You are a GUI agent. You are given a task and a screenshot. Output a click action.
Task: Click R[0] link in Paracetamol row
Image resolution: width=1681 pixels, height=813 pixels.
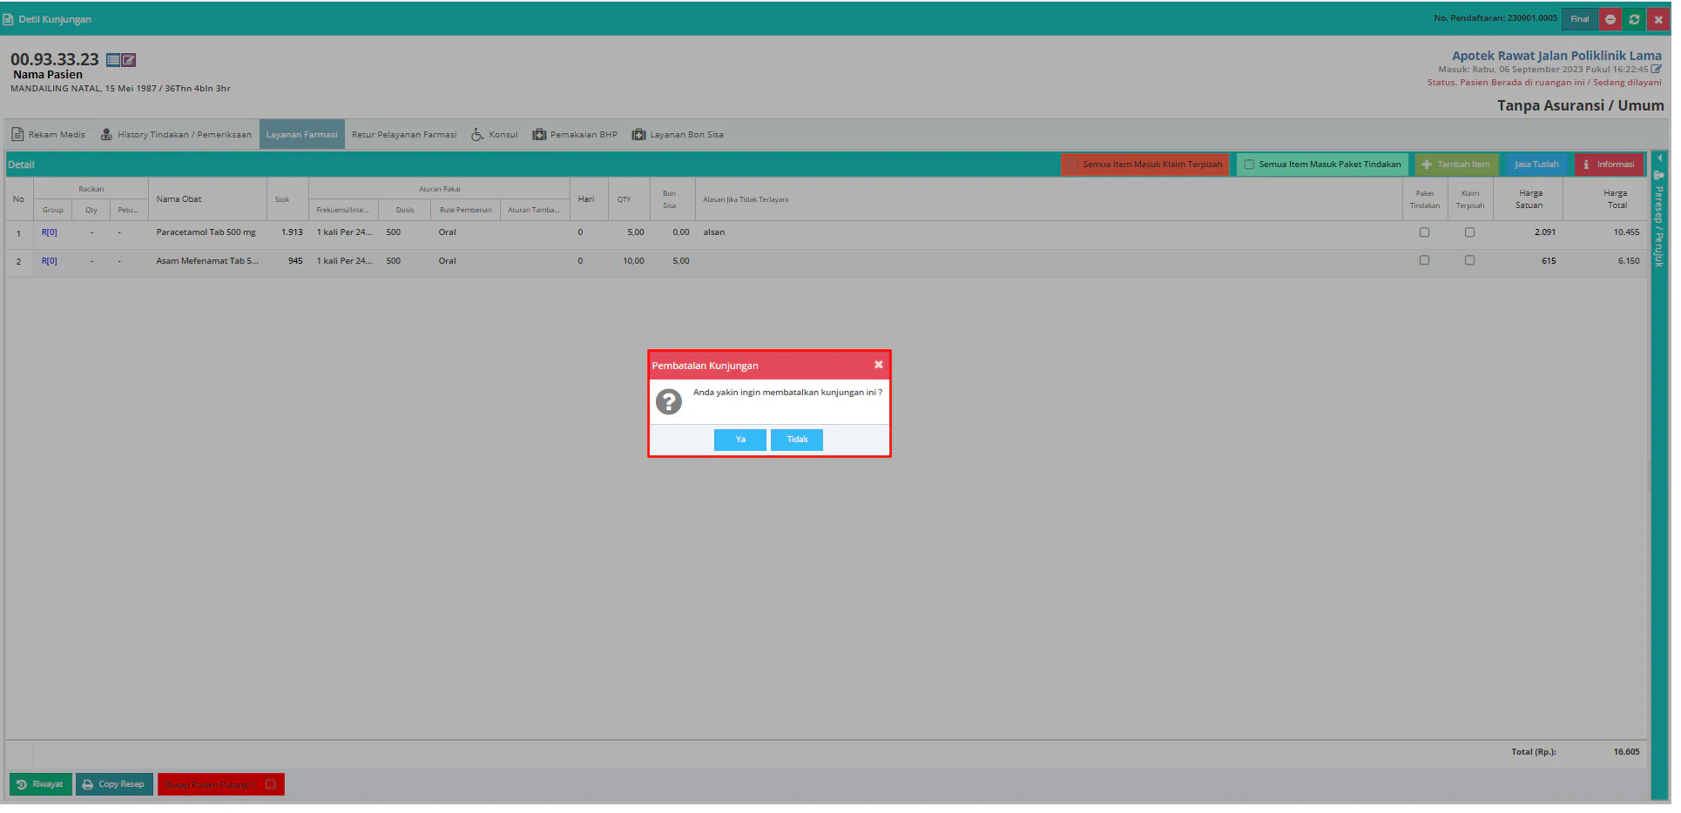coord(50,233)
